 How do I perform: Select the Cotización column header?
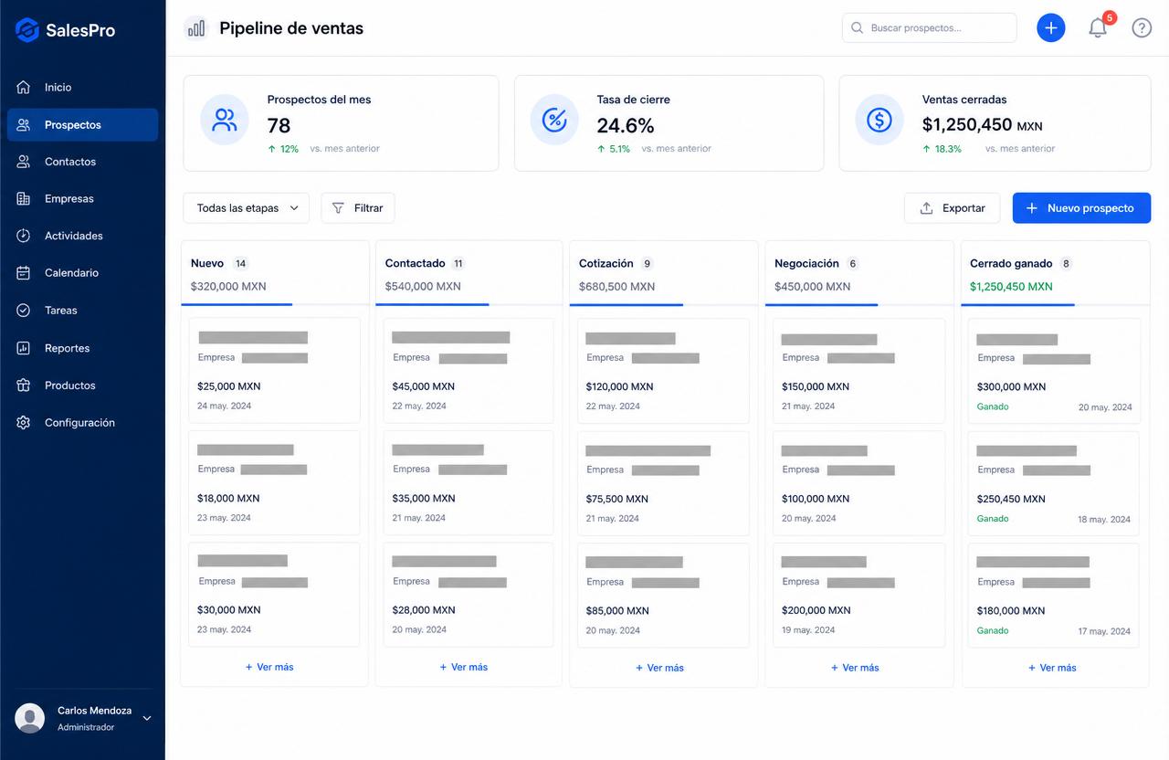click(x=664, y=273)
